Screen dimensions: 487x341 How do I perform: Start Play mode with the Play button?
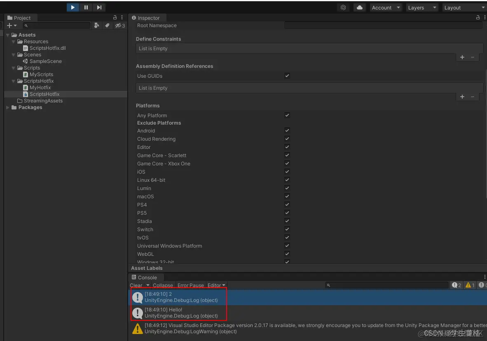[x=73, y=7]
